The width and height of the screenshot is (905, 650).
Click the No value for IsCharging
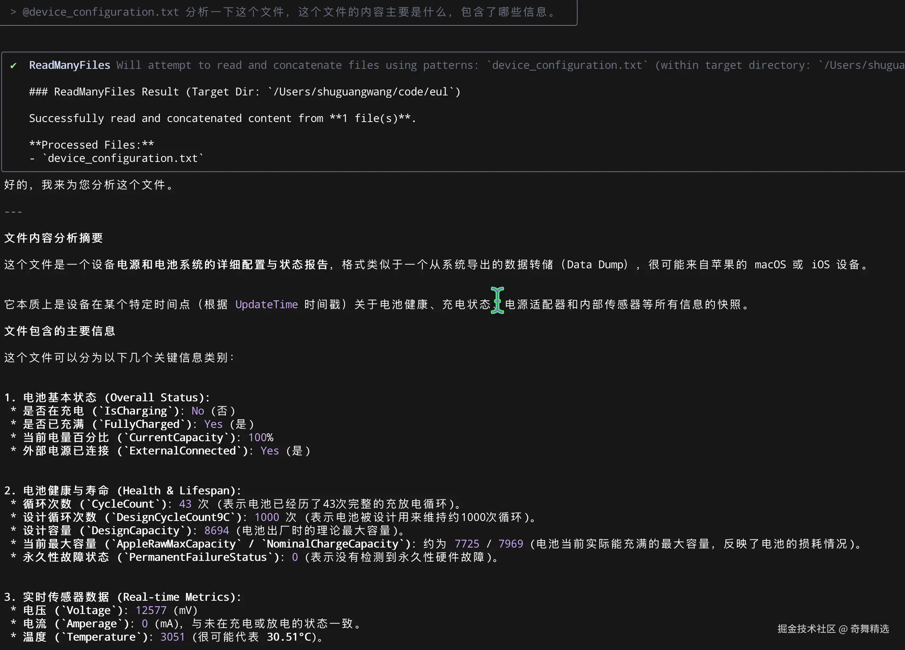[x=198, y=411]
